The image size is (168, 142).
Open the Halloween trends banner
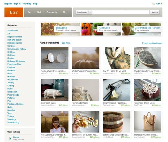coord(101,29)
